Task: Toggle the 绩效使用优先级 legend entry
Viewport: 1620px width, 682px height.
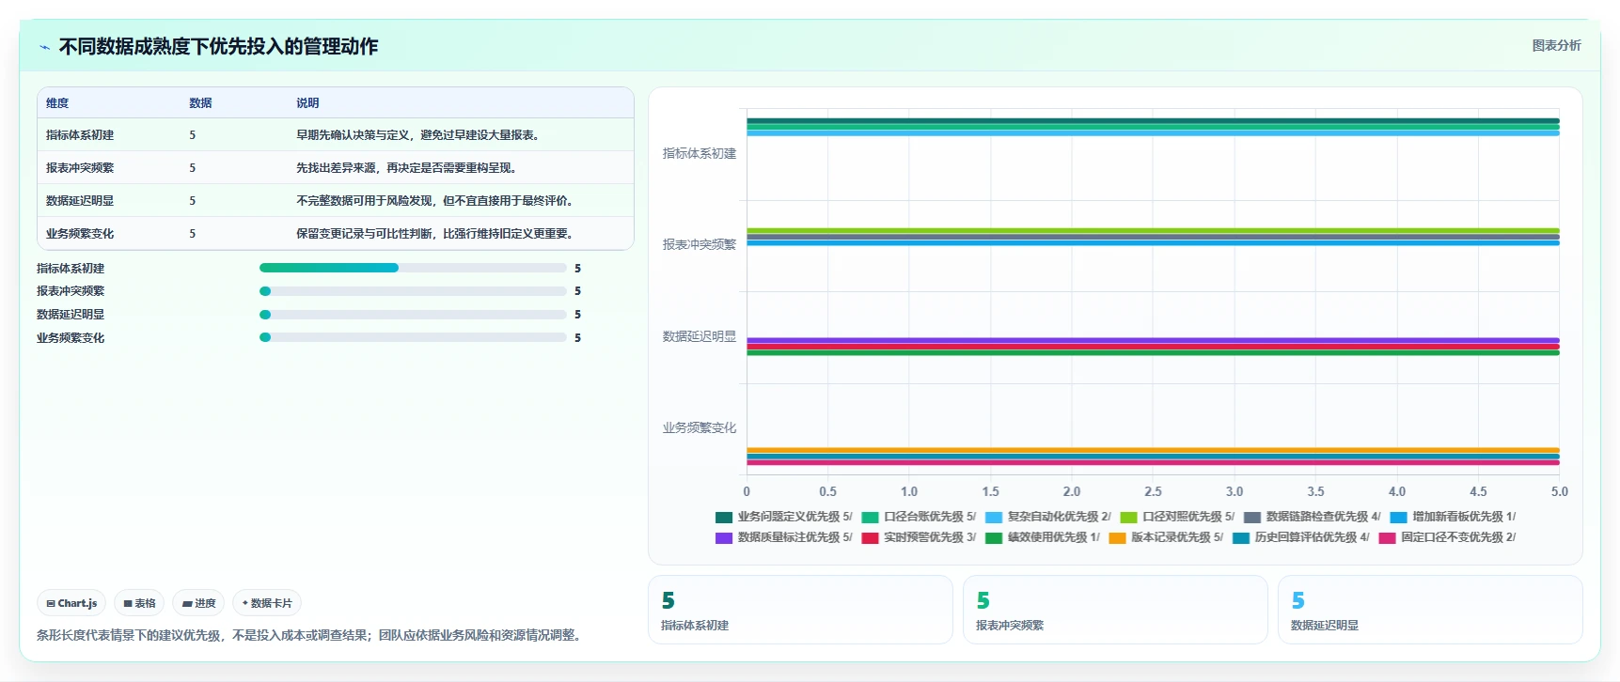Action: click(1043, 537)
